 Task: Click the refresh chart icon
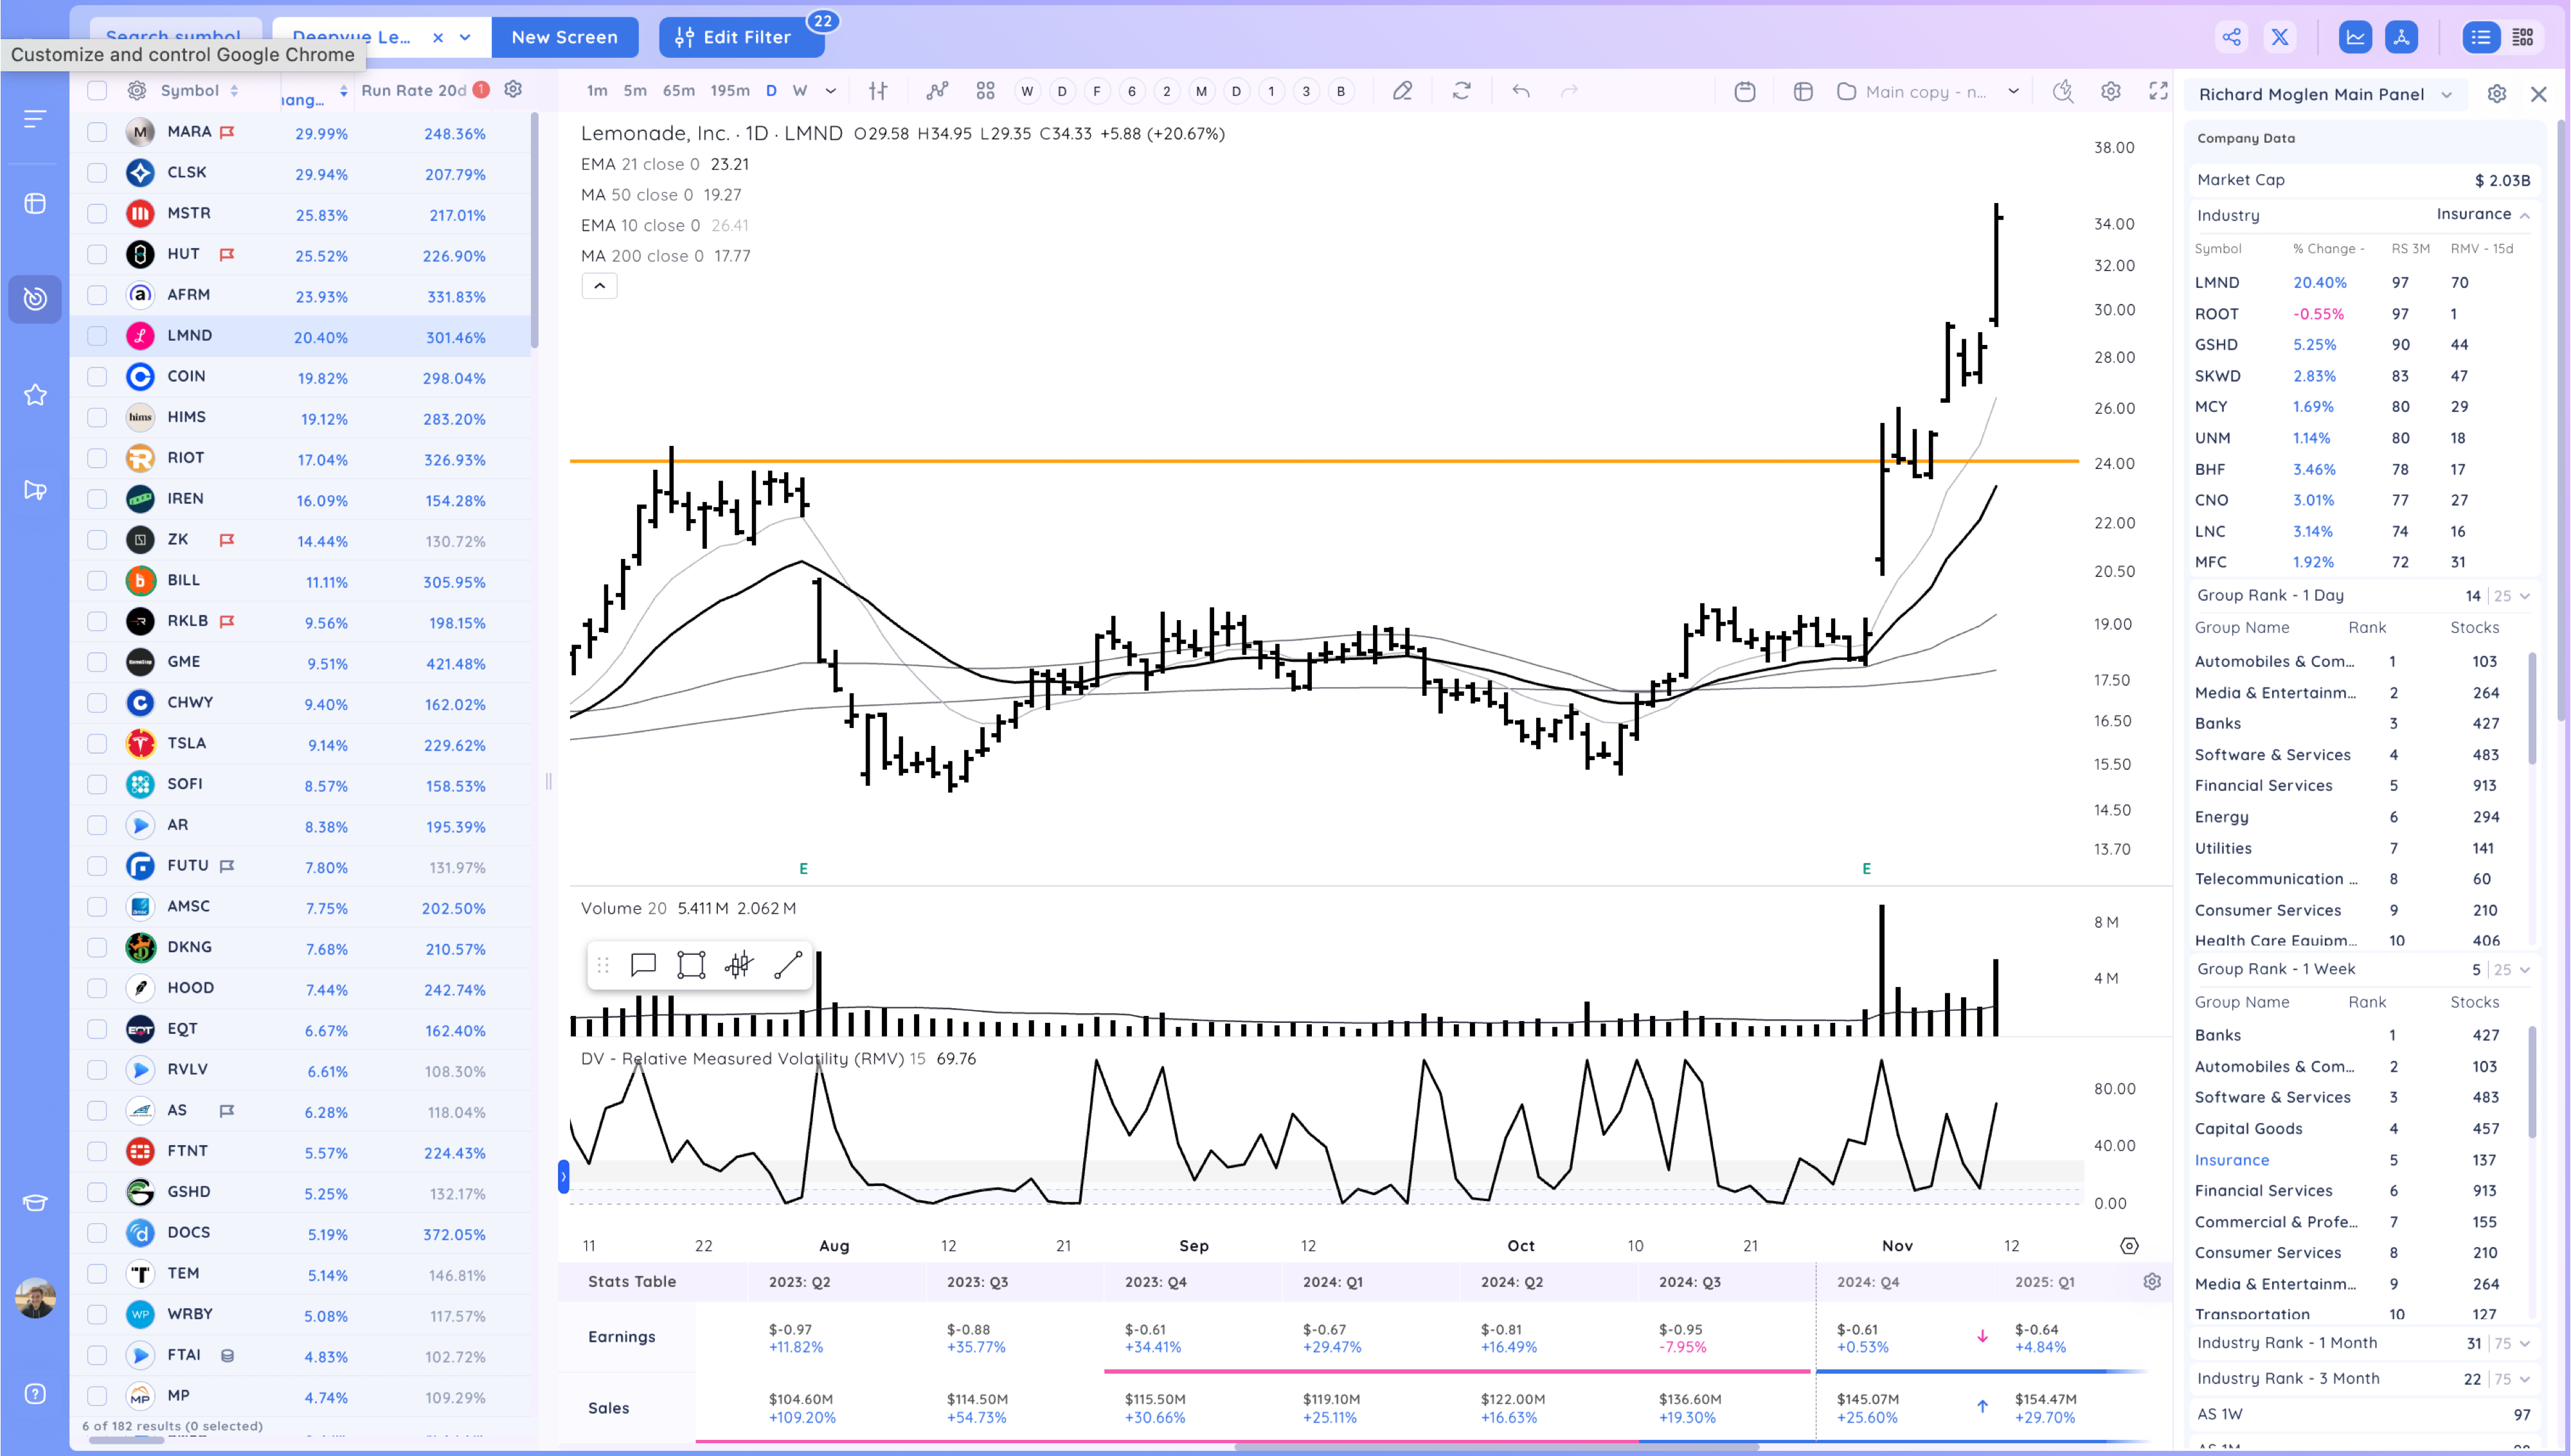tap(1461, 91)
